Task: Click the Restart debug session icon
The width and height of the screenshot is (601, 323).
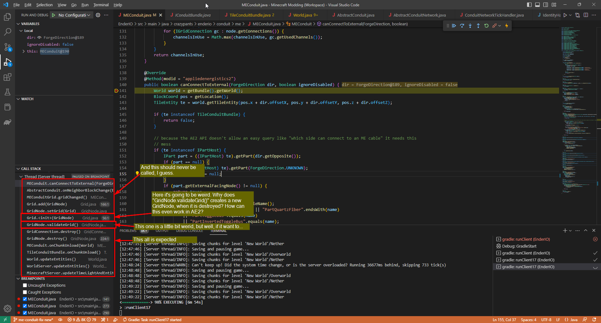Action: pyautogui.click(x=486, y=26)
